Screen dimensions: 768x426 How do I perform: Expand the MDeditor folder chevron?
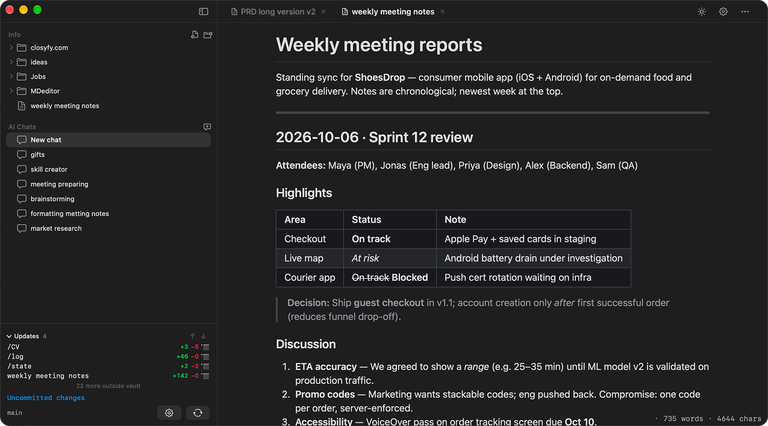[11, 91]
